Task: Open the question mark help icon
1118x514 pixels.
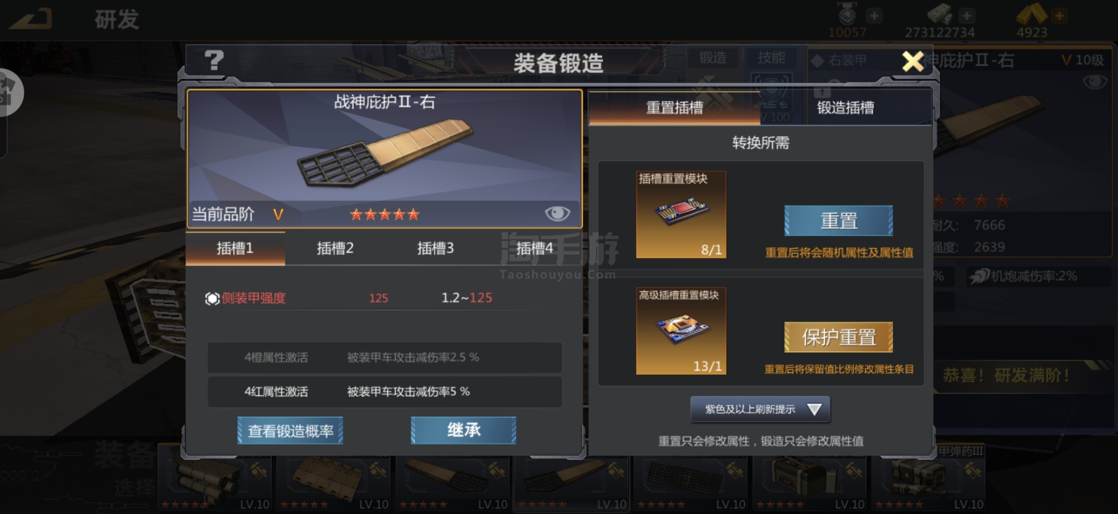Action: (214, 61)
